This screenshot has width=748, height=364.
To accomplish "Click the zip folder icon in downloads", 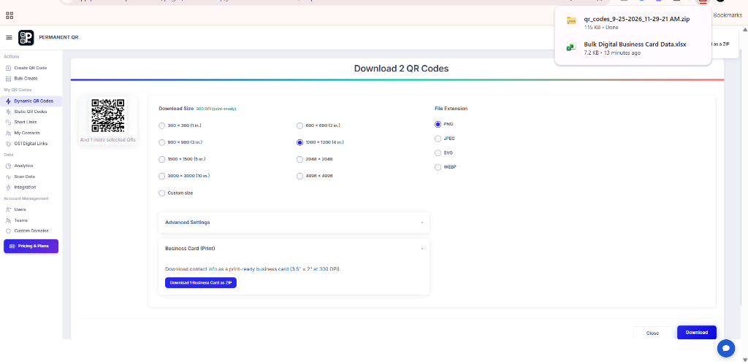I will click(571, 20).
